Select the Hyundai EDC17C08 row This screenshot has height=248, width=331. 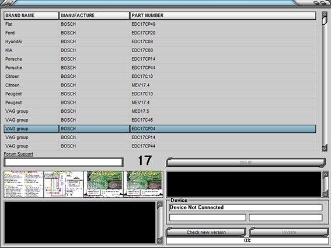point(160,42)
